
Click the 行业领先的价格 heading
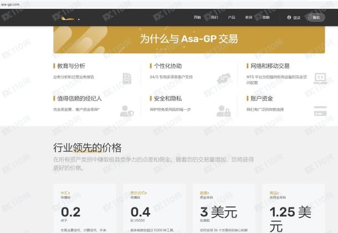(88, 148)
